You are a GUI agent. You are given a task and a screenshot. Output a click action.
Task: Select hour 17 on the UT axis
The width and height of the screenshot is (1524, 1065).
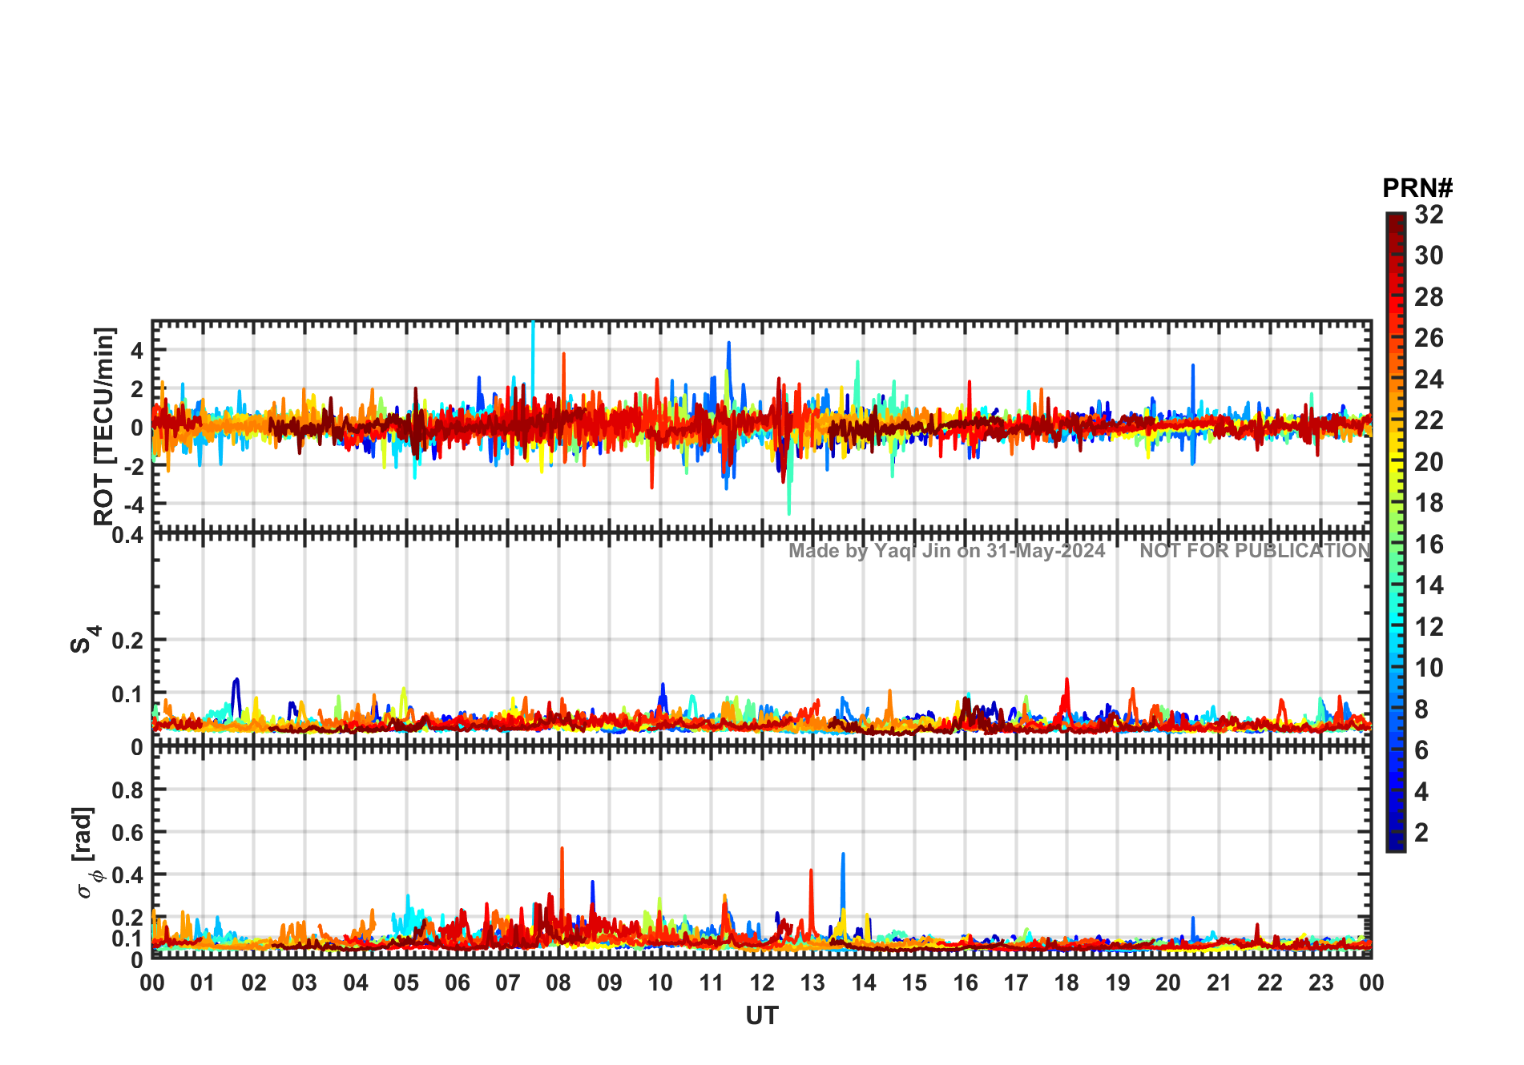tap(1016, 983)
